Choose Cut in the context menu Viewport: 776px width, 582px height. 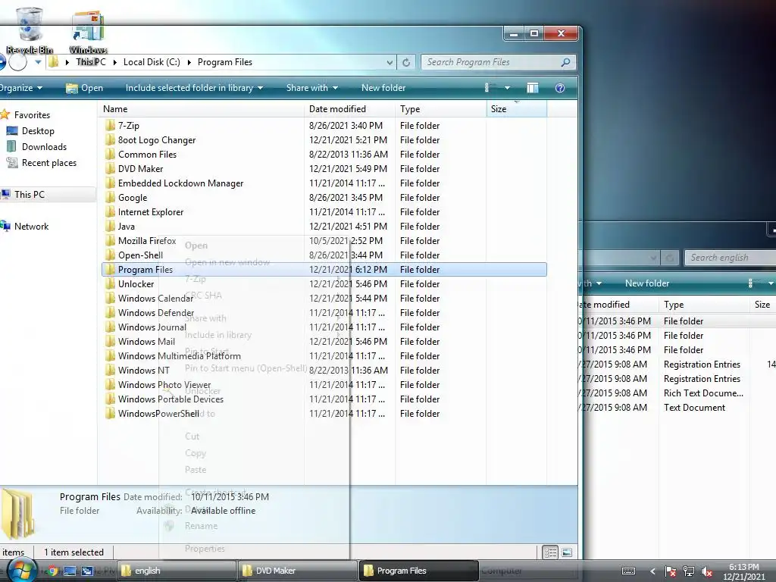(x=192, y=436)
